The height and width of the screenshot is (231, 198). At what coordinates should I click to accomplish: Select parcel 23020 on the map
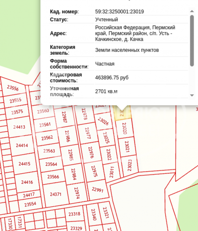click(124, 128)
